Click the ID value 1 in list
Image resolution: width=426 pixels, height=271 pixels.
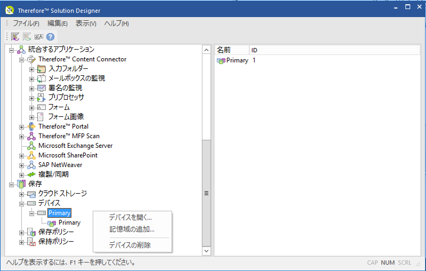point(254,60)
